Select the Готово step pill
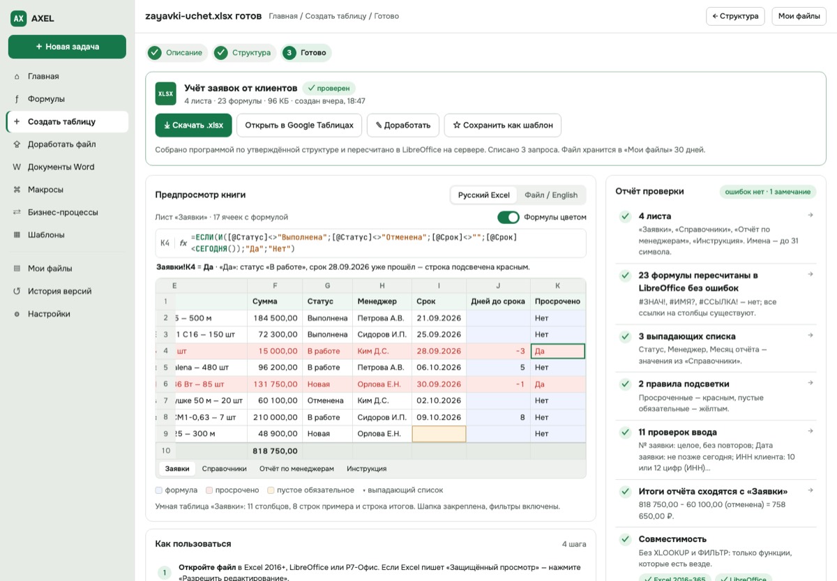 306,53
